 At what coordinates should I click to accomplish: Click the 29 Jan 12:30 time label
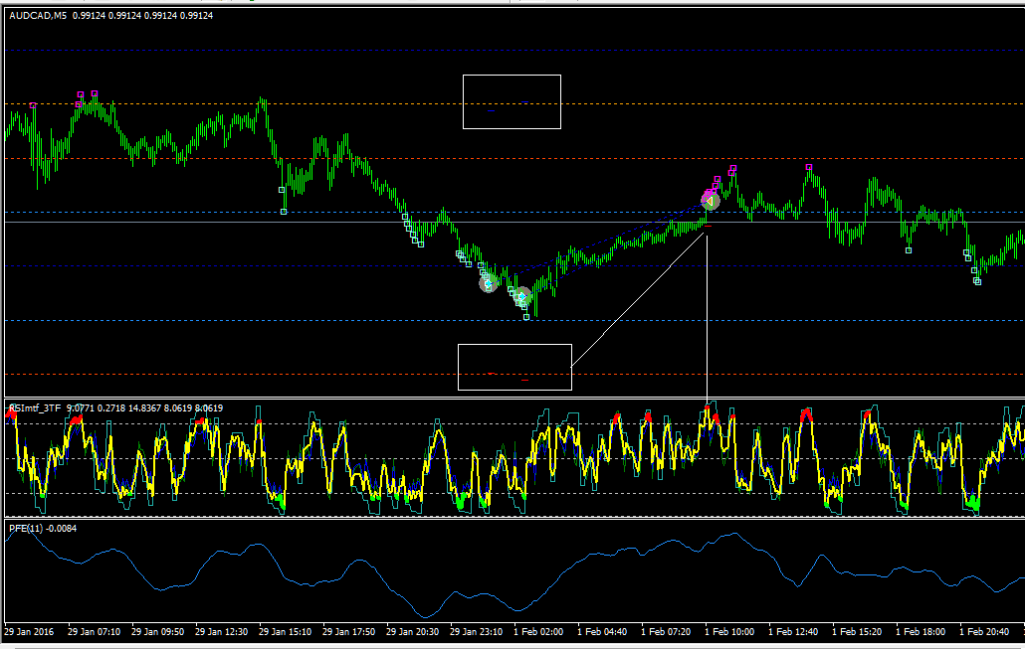pyautogui.click(x=221, y=632)
